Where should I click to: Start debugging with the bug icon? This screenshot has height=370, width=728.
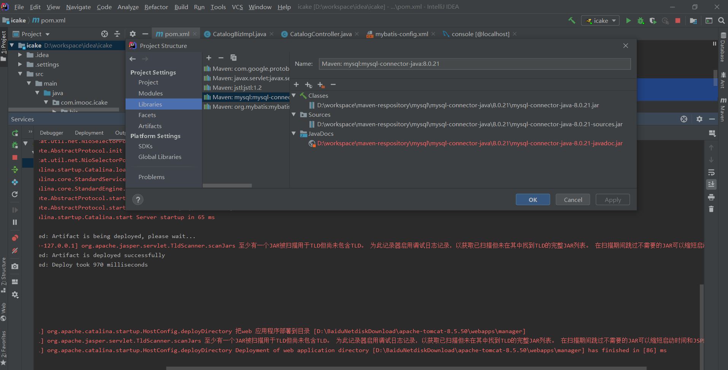pos(641,21)
